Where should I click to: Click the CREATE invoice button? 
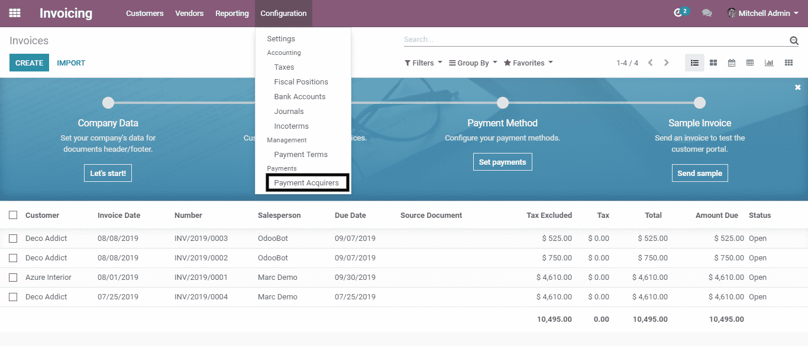tap(29, 63)
